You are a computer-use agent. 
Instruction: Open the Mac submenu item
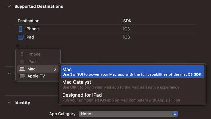pos(38,69)
